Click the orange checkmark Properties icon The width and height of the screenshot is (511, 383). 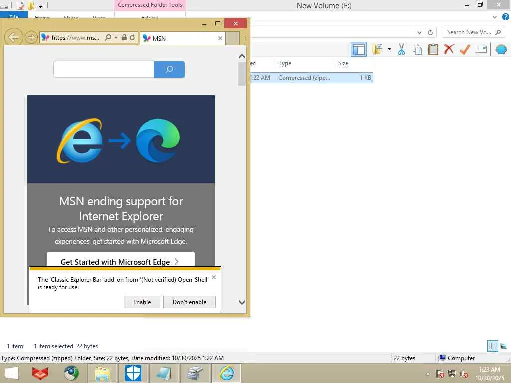coord(465,49)
